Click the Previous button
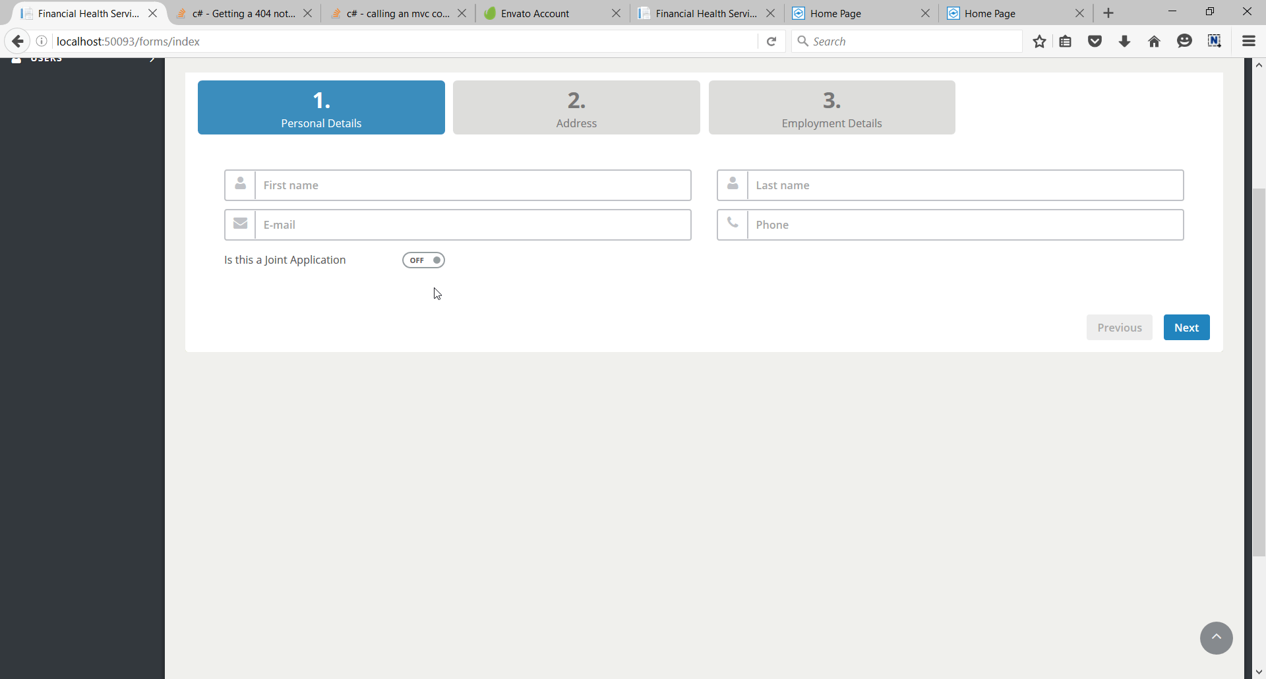This screenshot has width=1266, height=679. (x=1120, y=328)
